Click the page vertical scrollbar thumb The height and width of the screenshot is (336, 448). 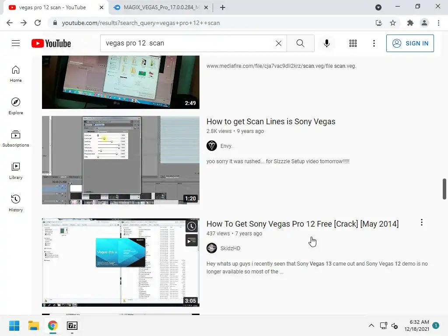tap(444, 189)
